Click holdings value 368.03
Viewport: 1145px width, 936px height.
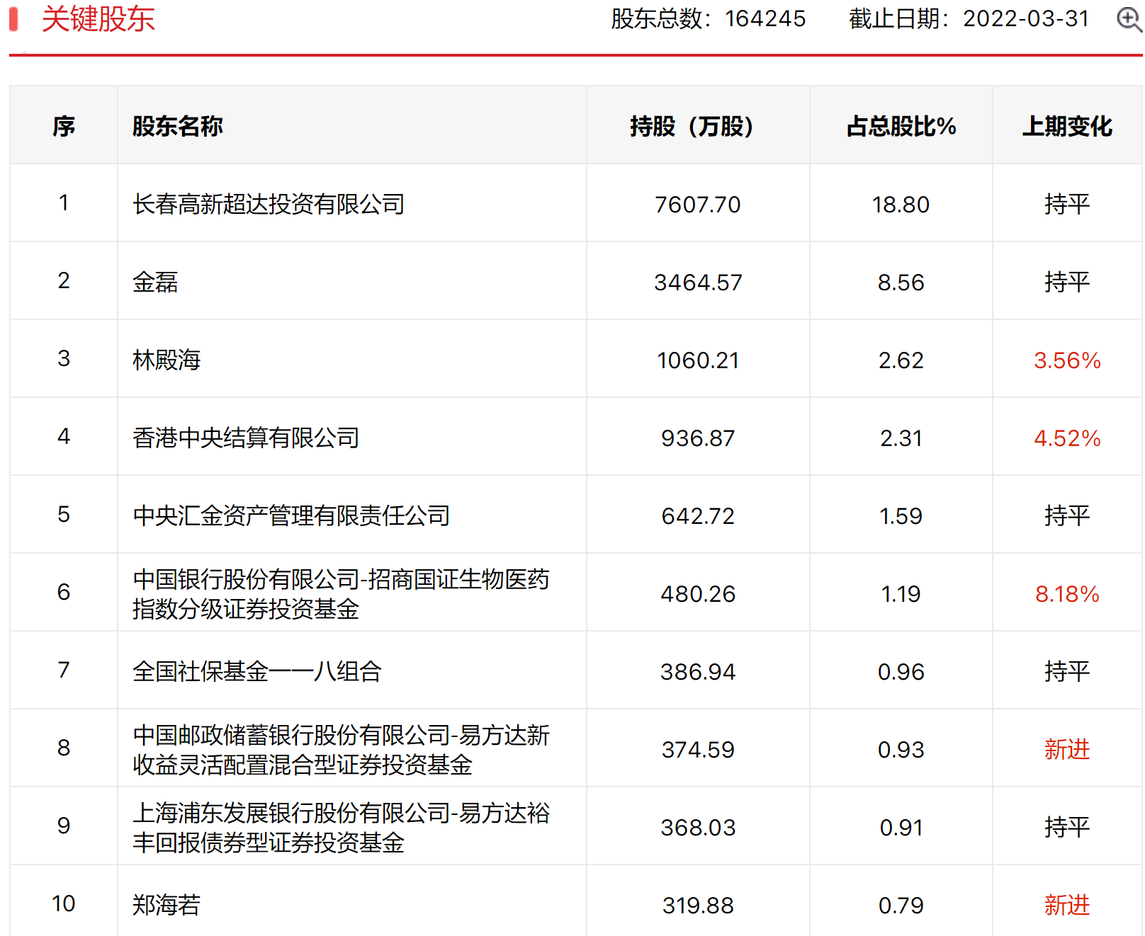(x=698, y=828)
